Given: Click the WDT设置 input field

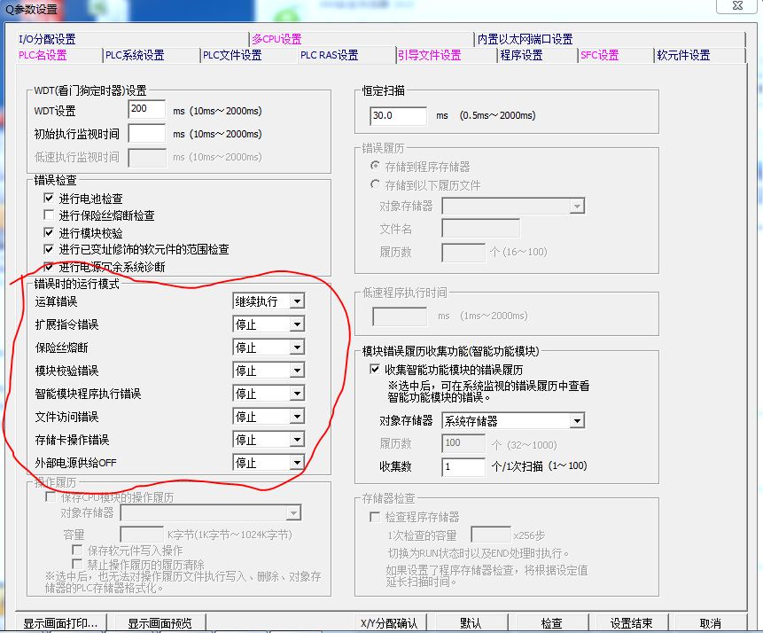Looking at the screenshot, I should click(146, 110).
